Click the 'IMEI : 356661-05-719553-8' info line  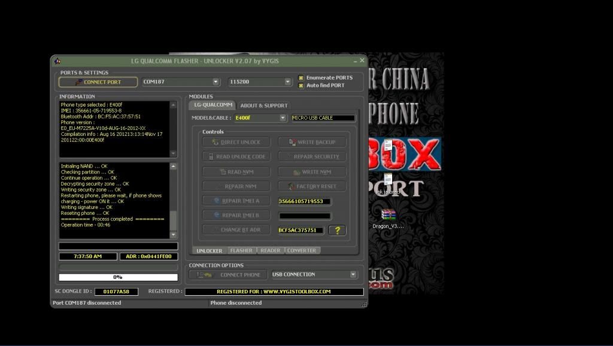pyautogui.click(x=91, y=111)
